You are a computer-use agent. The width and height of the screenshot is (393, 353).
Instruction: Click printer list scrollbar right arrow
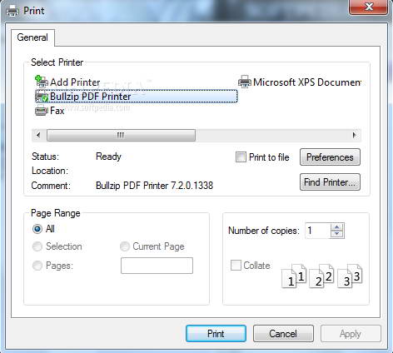[355, 135]
